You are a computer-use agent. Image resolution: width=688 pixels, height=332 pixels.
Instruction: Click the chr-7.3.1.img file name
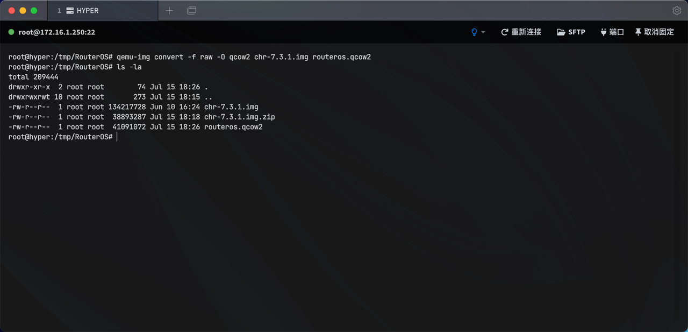tap(231, 107)
